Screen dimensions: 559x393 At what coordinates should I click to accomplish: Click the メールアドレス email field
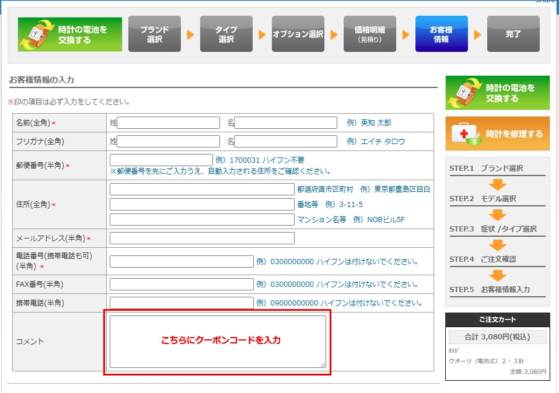tap(201, 237)
